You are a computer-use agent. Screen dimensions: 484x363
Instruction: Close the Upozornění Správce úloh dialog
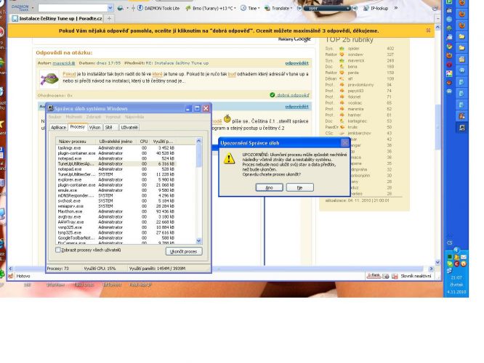pyautogui.click(x=344, y=143)
